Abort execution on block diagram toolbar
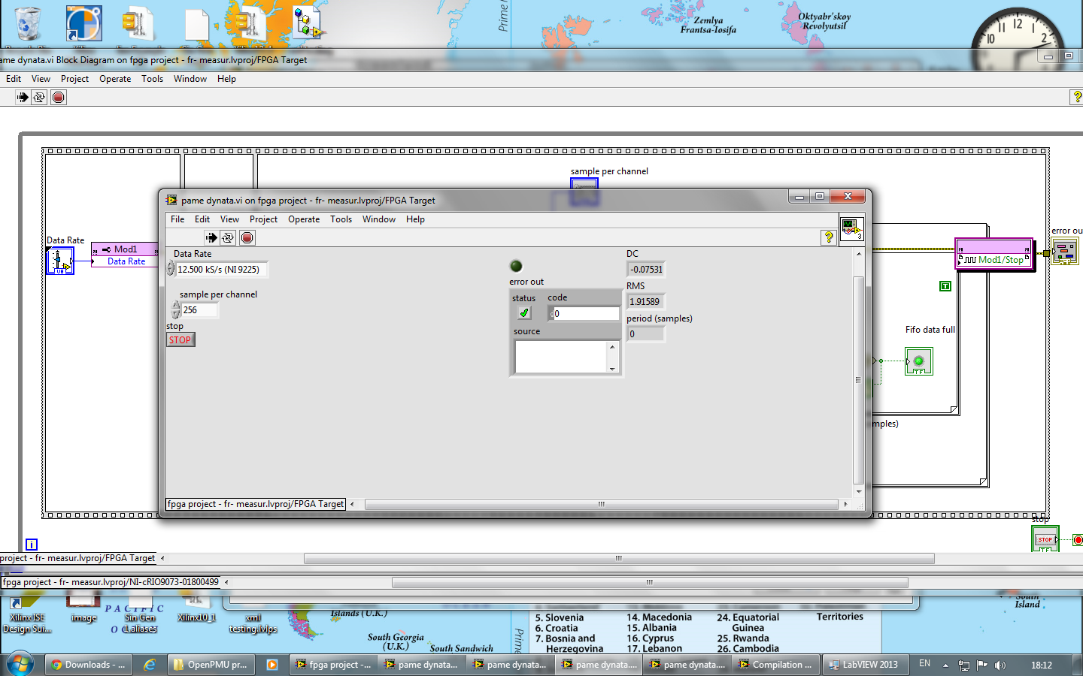Screen dimensions: 1083x676 tap(59, 97)
